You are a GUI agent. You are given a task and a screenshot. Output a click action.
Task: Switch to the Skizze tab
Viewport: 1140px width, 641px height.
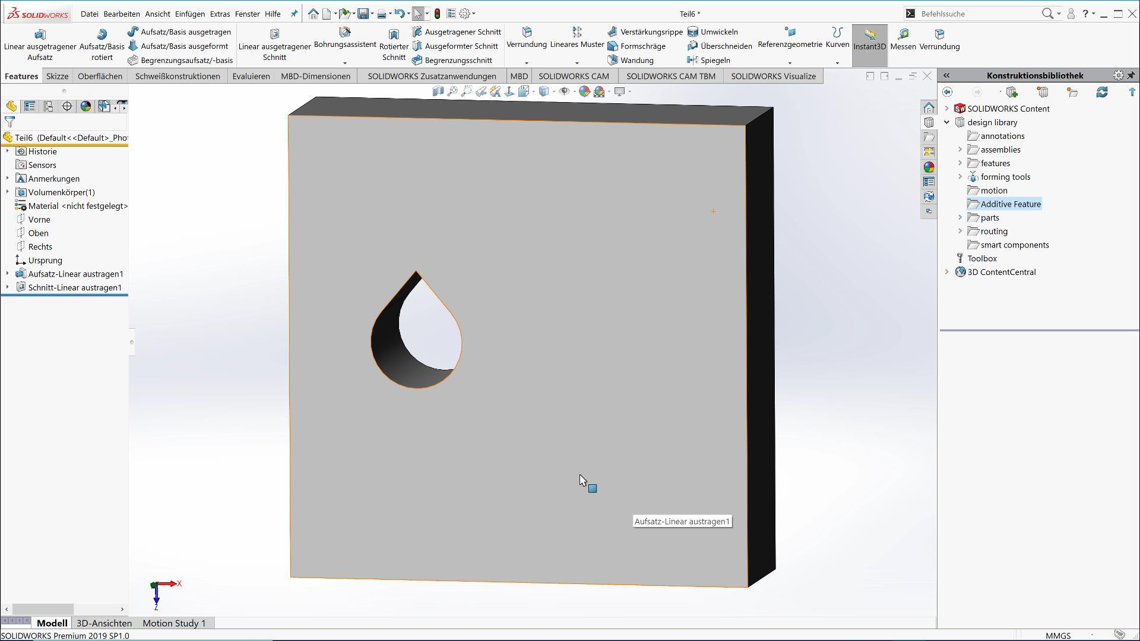(x=57, y=76)
